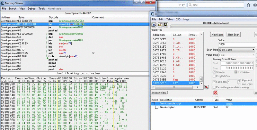Open the Debug menu in Memory Viewer
Image resolution: width=257 pixels, height=130 pixels.
click(x=31, y=8)
